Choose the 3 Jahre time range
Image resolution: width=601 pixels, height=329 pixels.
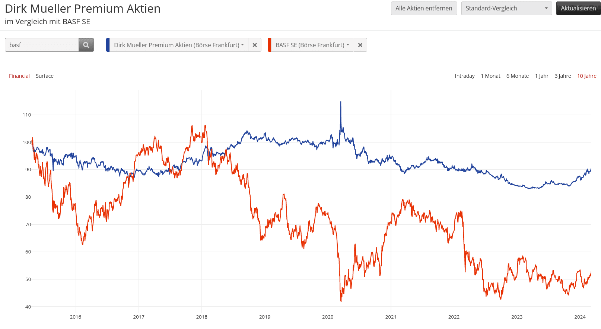(563, 76)
